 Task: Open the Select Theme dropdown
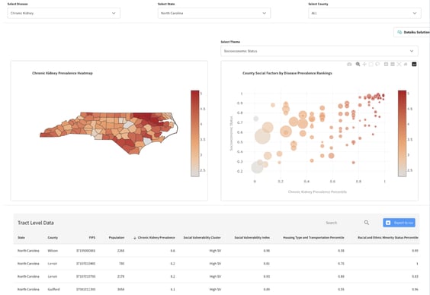click(x=319, y=51)
